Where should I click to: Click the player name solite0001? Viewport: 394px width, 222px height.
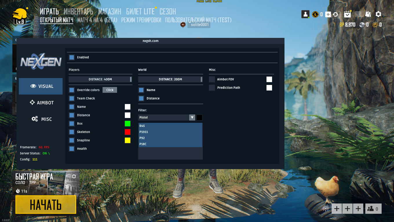point(200,25)
